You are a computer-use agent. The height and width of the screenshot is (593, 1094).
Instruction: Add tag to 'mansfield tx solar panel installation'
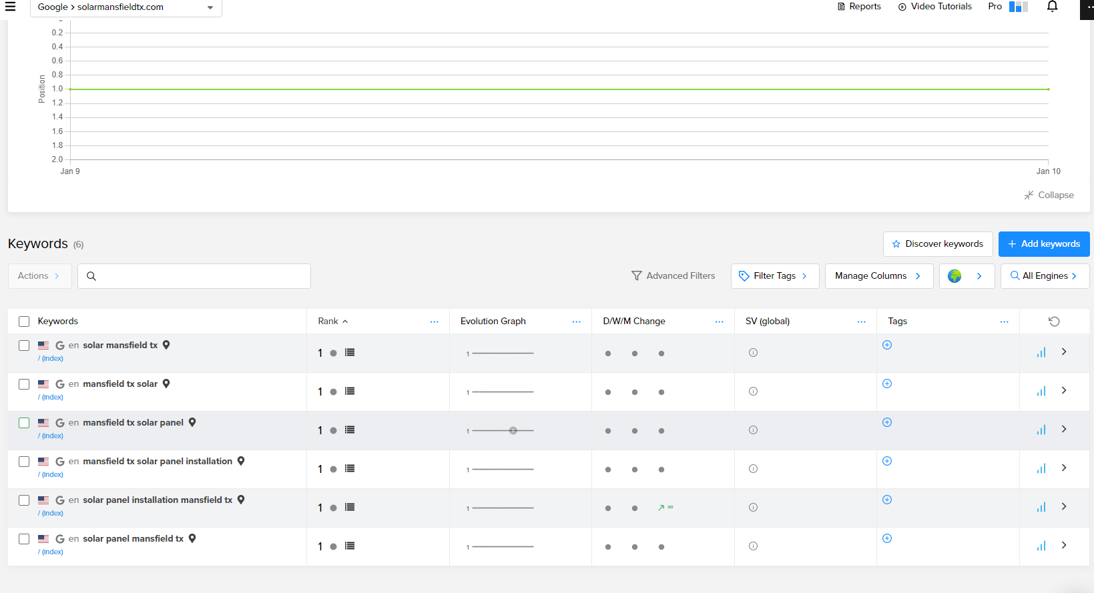(887, 461)
